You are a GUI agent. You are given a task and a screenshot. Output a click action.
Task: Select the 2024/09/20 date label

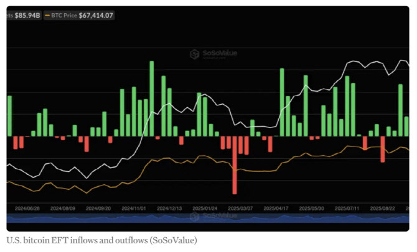pos(98,209)
